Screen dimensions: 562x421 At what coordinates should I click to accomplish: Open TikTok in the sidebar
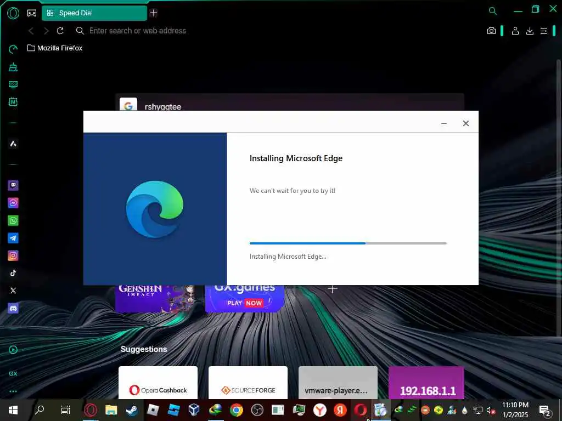coord(13,273)
